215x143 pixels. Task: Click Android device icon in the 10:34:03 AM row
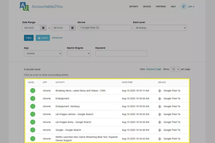(x=160, y=139)
